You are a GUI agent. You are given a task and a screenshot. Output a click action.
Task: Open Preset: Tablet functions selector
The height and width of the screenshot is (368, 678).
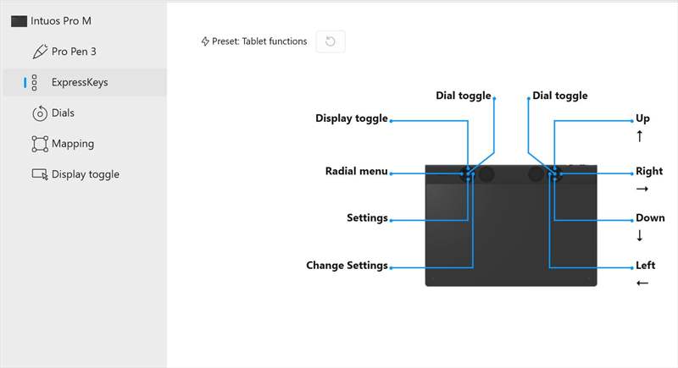[x=254, y=41]
